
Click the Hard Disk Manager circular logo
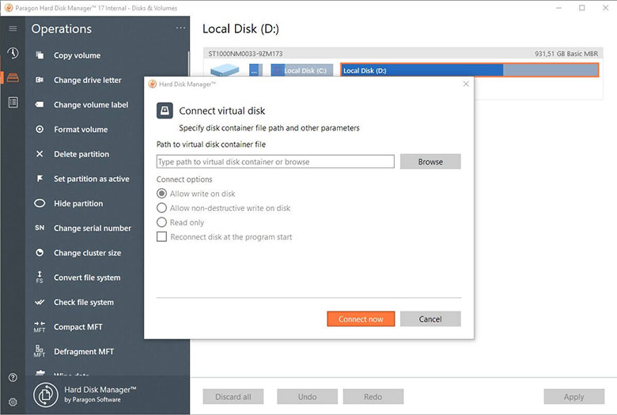tap(46, 394)
